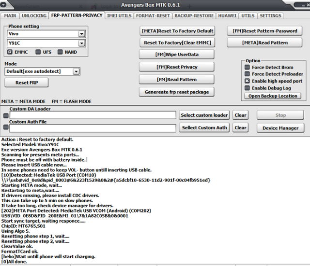The width and height of the screenshot is (310, 266).
Task: Switch to the SETTINGS tab
Action: (x=270, y=16)
